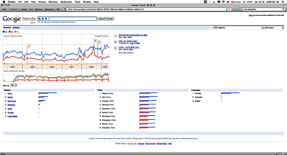Click the Bluetooth icon in menu bar
The width and height of the screenshot is (287, 155).
pos(210,2)
